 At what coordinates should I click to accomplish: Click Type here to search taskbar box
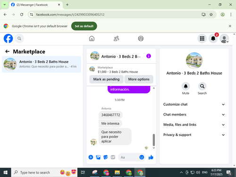pos(44,172)
